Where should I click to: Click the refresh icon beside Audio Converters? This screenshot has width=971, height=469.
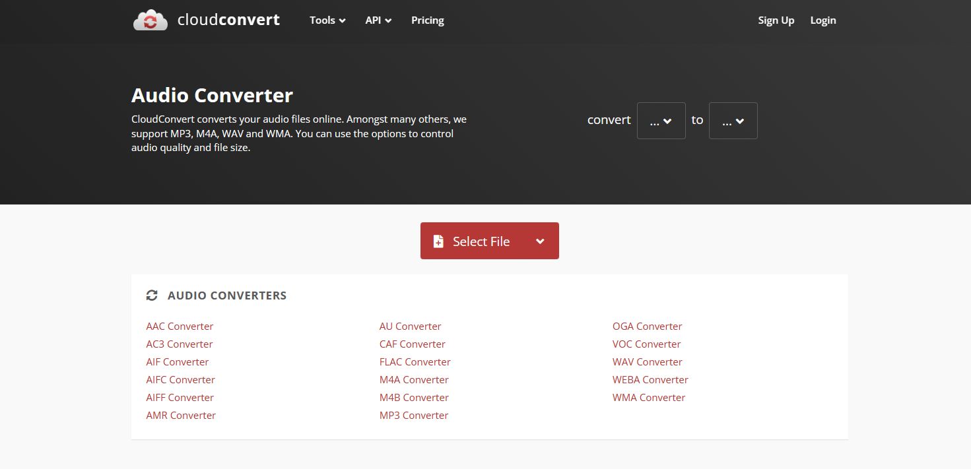tap(152, 296)
